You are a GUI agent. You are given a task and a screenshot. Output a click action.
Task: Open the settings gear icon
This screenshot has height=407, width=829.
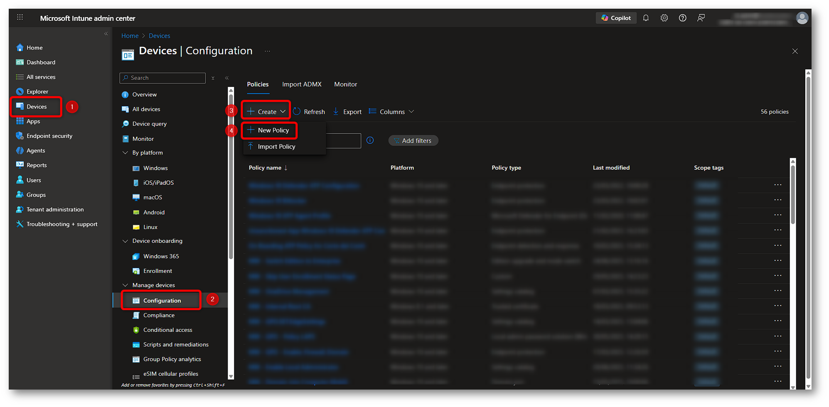664,18
